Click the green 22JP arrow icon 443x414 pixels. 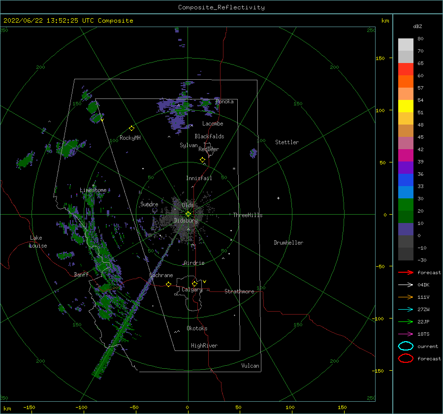point(406,321)
